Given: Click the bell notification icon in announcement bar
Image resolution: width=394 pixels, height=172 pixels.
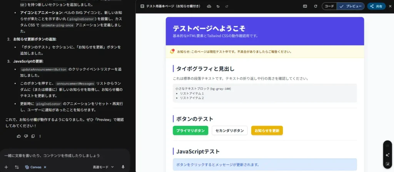Looking at the screenshot, I should pos(172,52).
